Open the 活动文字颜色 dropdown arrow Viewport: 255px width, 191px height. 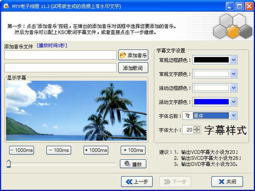tap(233, 102)
